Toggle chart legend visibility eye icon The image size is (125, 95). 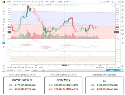tap(12, 5)
